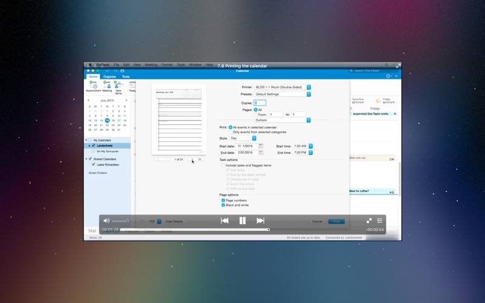Image resolution: width=485 pixels, height=303 pixels.
Task: Open the End time dropdown
Action: coord(303,153)
